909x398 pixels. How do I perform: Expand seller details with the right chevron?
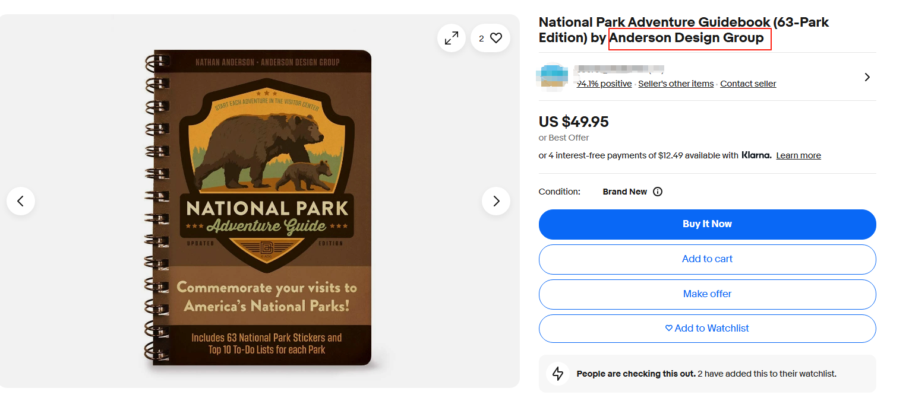click(867, 77)
